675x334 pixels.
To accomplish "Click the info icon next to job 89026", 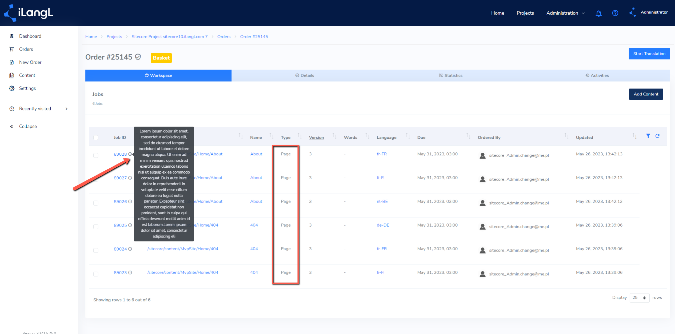I will coord(130,202).
